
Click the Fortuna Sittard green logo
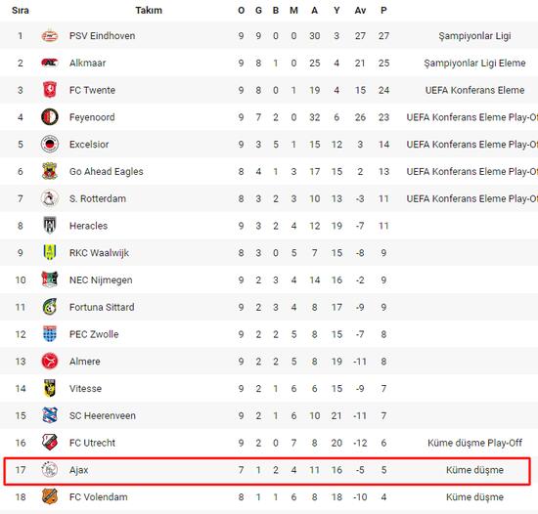point(50,307)
